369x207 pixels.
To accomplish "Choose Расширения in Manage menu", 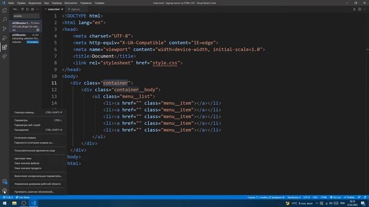I will tap(38, 130).
